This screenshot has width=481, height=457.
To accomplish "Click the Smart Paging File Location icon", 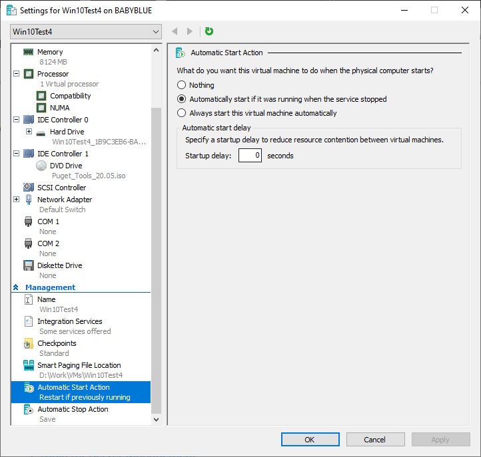I will [29, 365].
